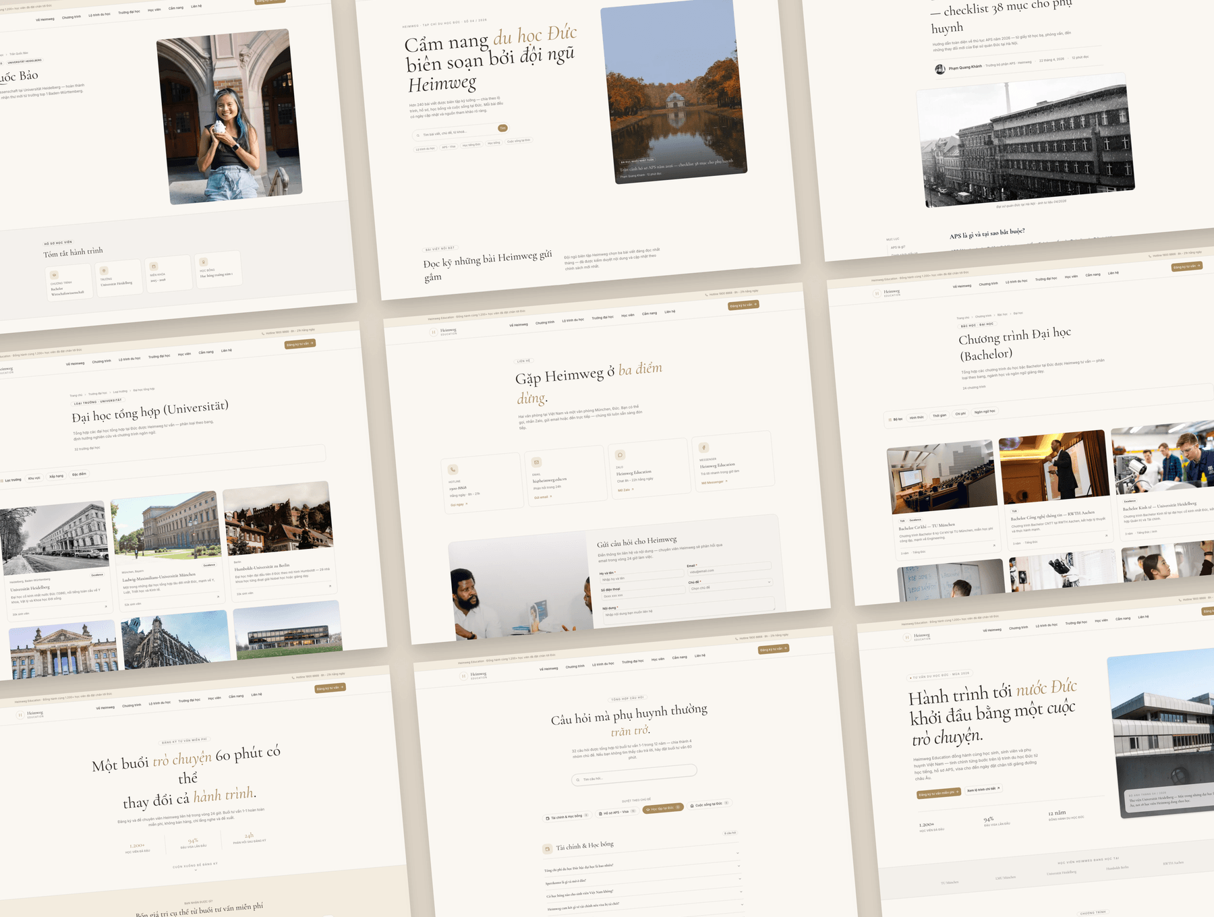Viewport: 1214px width, 917px height.
Task: Click the arrow icon on the Bachelor Cơ khí card
Action: 993,545
